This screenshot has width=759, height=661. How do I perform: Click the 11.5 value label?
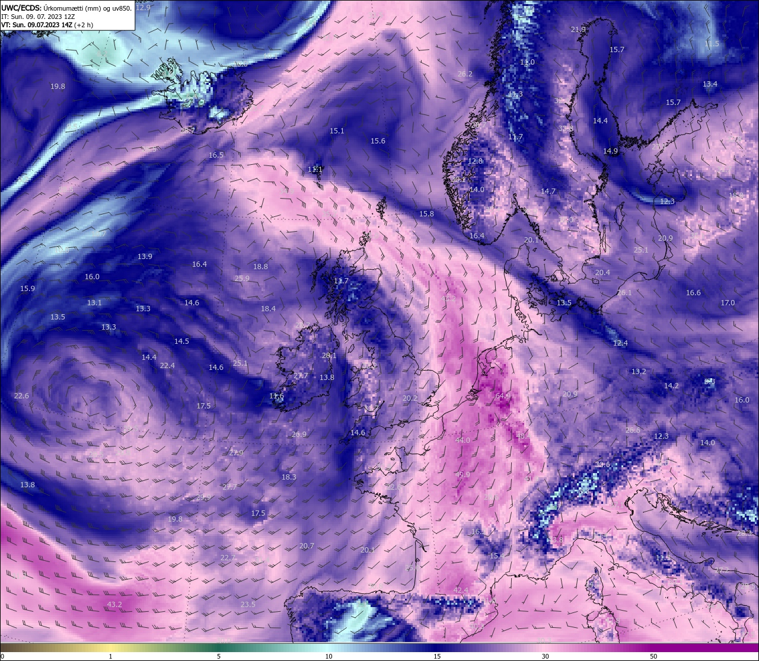[712, 44]
